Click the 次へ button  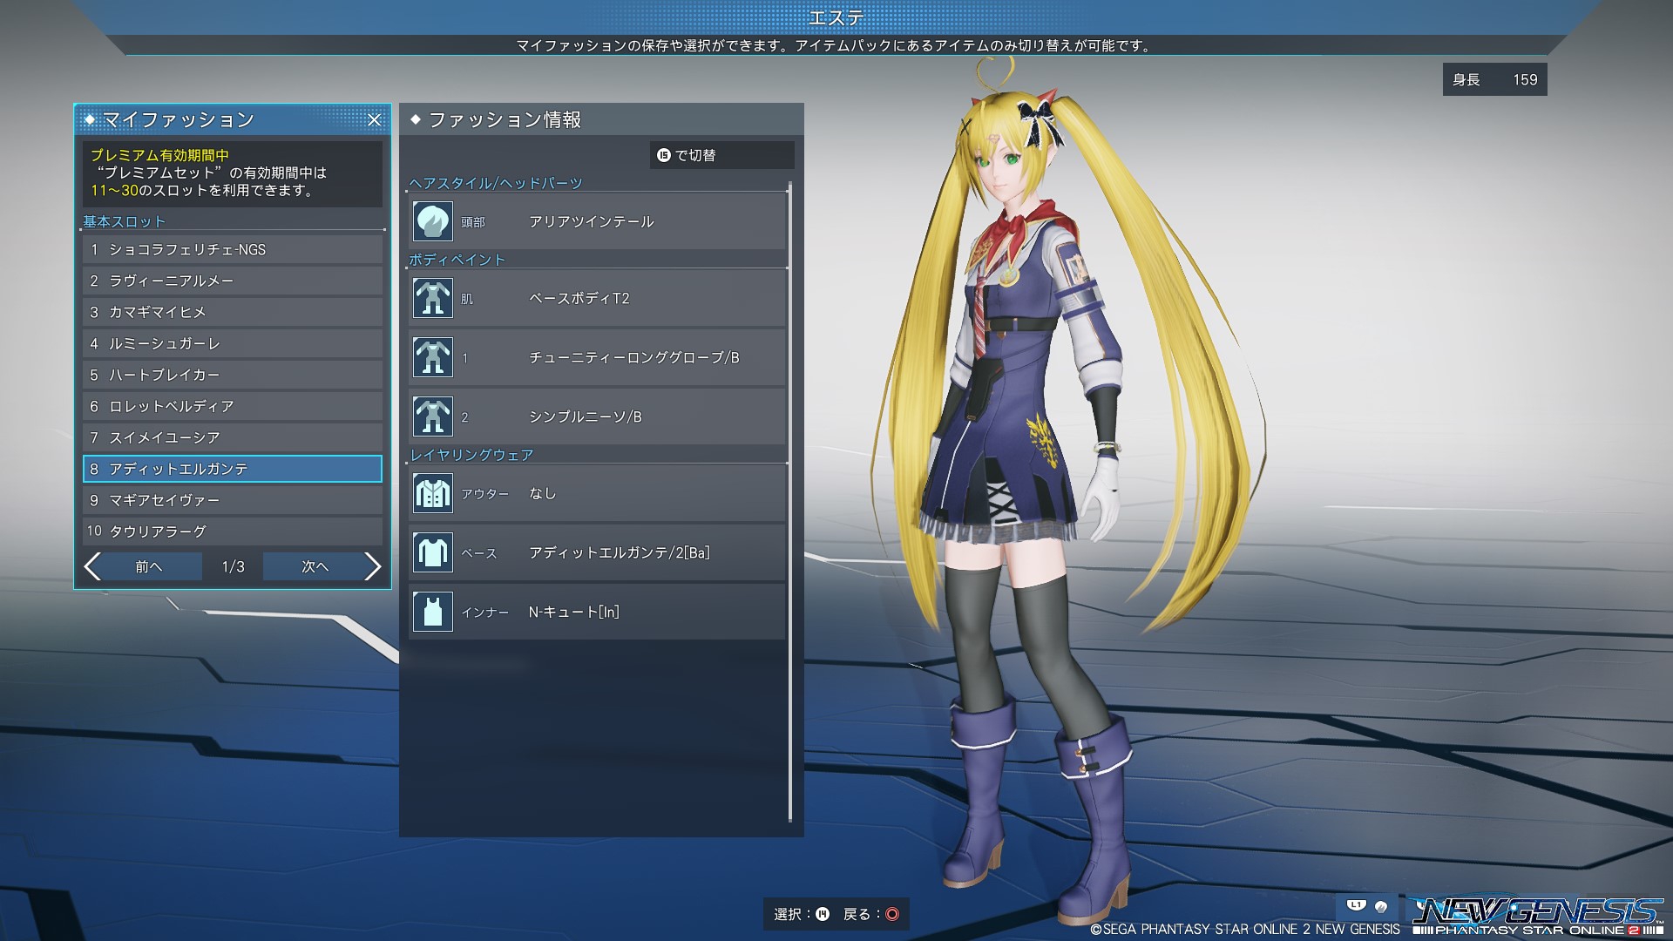(x=315, y=566)
